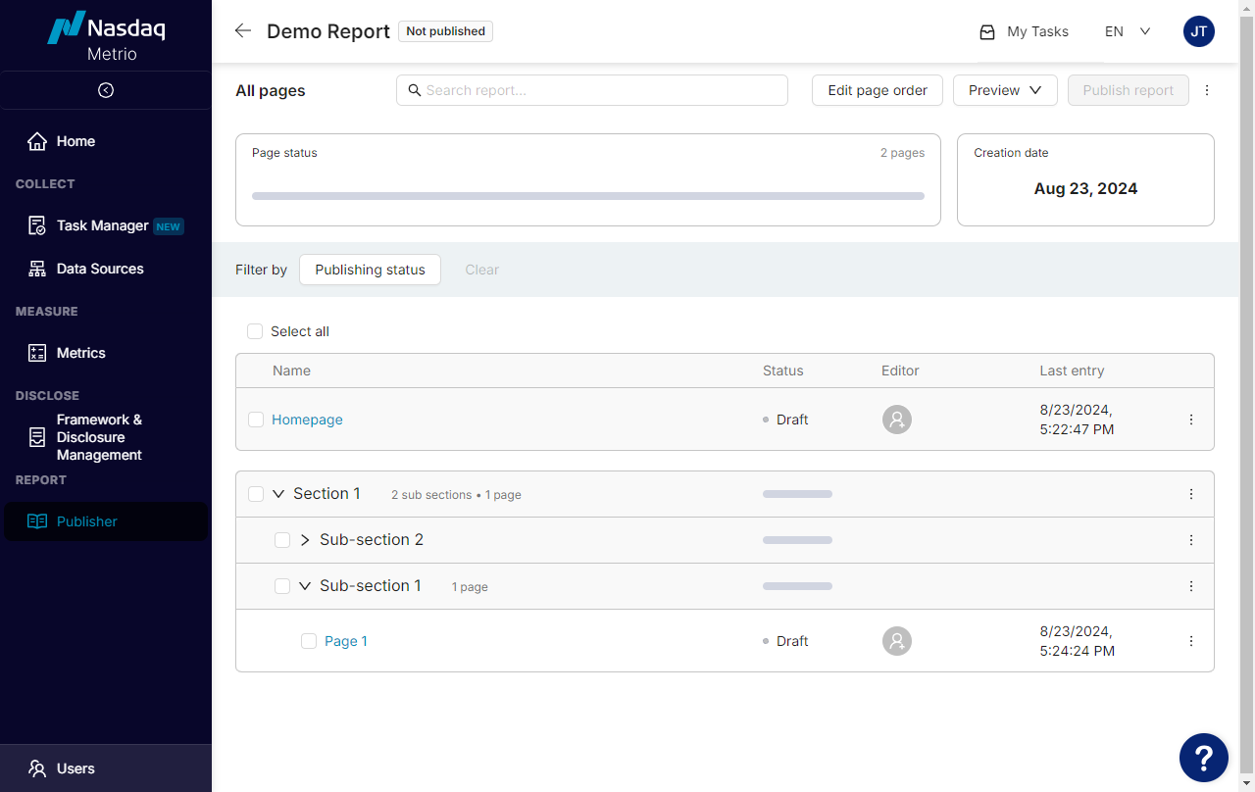Screen dimensions: 1255x792
Task: Open the more options menu next to Publish report
Action: click(1207, 90)
